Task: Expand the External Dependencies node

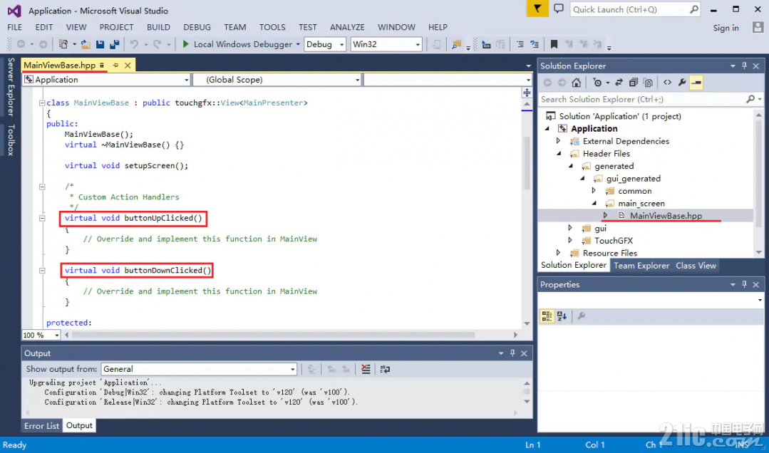Action: 559,141
